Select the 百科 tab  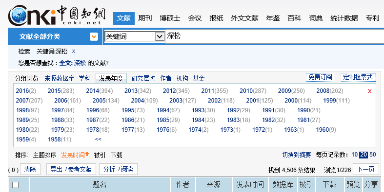(294, 18)
